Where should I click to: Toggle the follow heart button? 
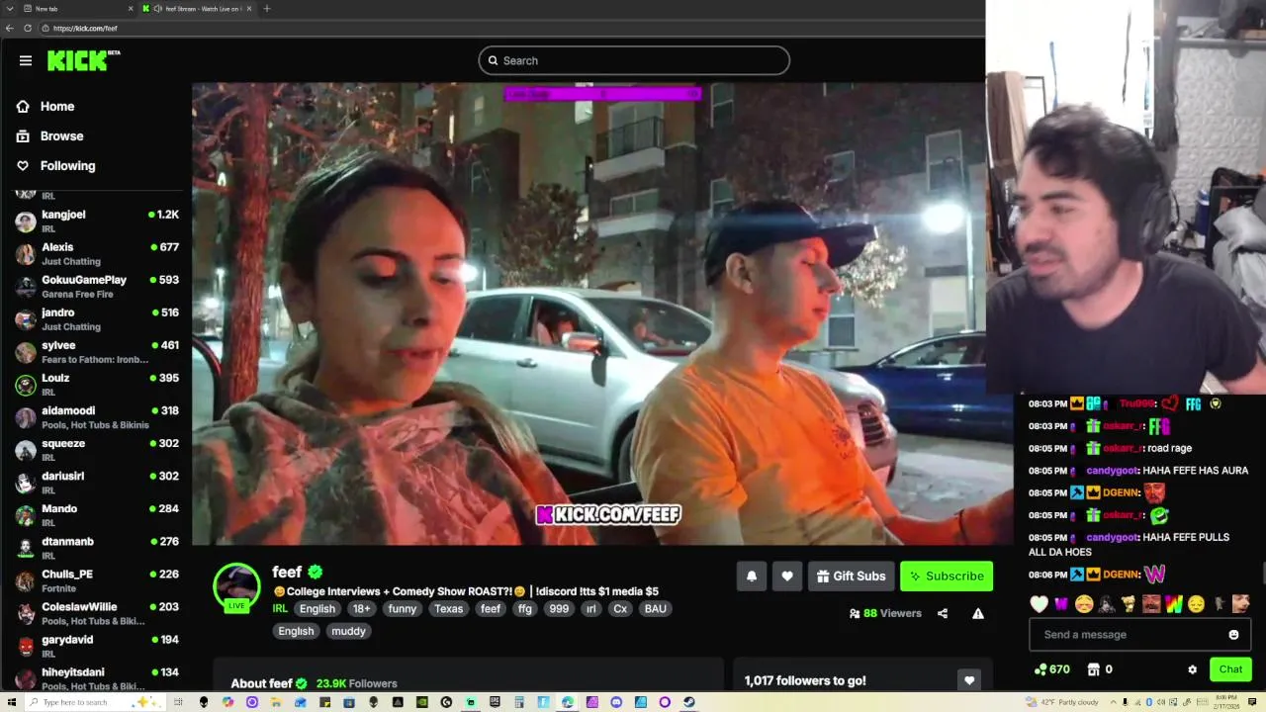coord(787,576)
